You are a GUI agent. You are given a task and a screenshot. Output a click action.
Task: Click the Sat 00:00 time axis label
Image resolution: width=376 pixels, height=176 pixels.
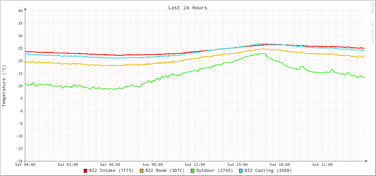point(25,164)
